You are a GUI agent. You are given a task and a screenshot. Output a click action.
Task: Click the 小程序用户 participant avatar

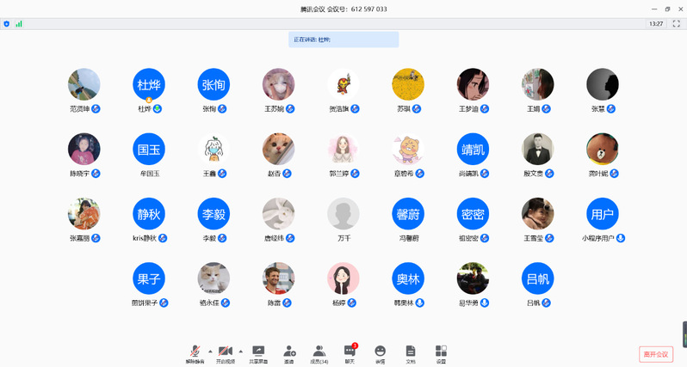[603, 214]
